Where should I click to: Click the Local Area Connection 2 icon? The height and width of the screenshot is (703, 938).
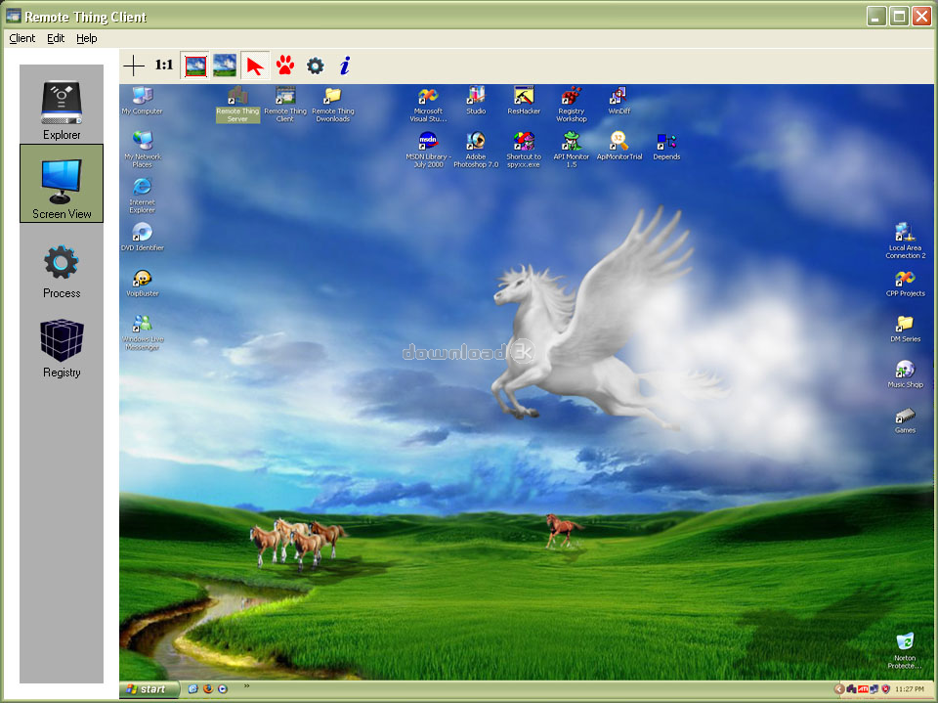coord(905,241)
